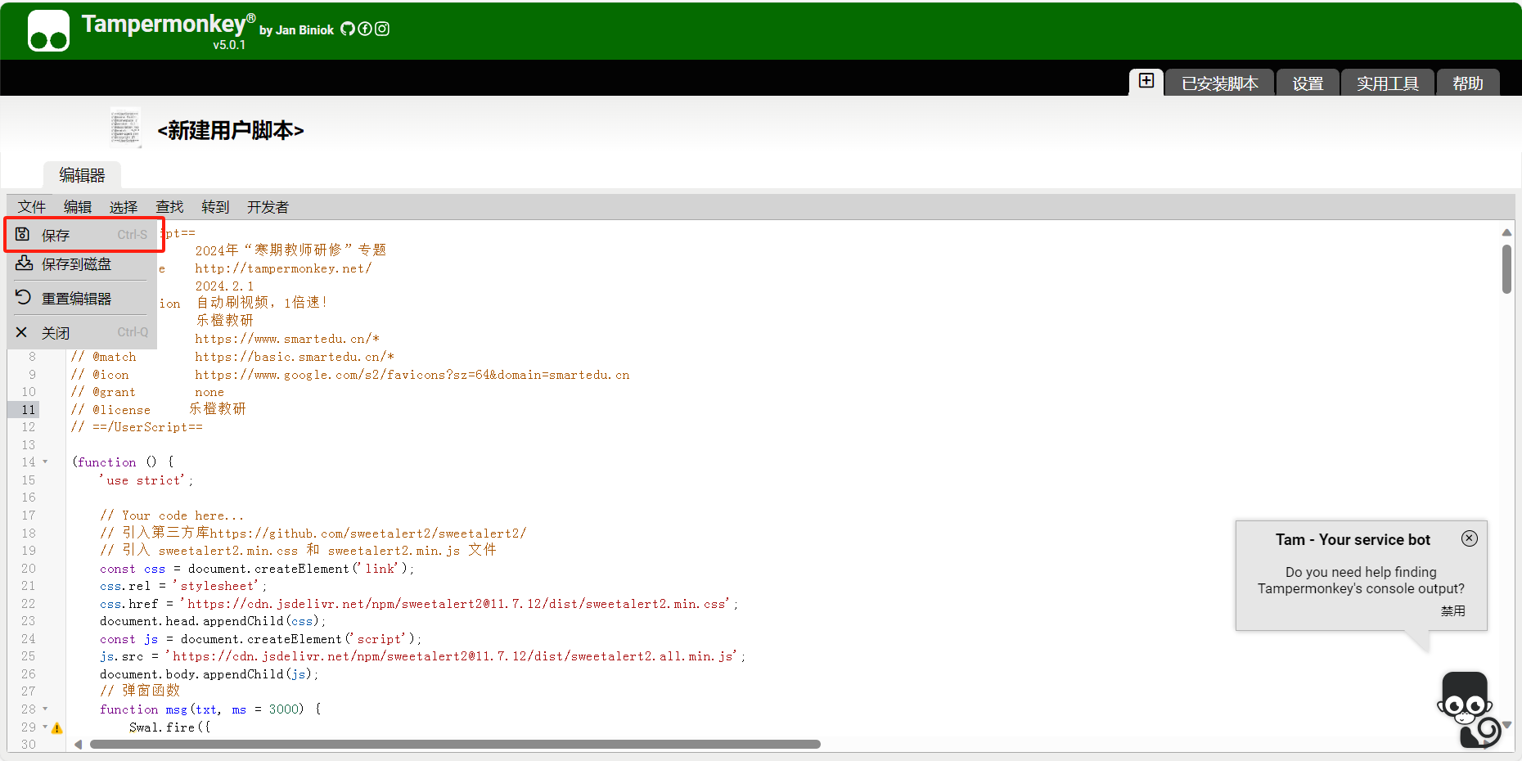
Task: Click the '@grant none' metadata line
Action: tap(147, 392)
